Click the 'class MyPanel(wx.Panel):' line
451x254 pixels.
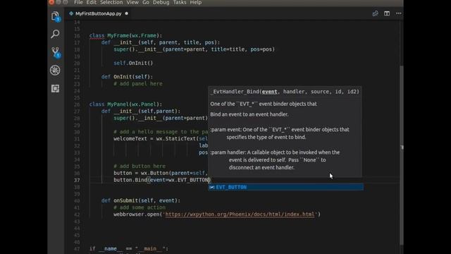[125, 104]
